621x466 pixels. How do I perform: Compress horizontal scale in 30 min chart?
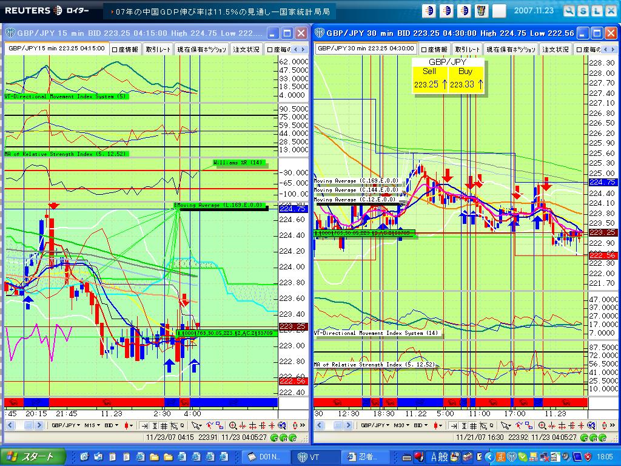(552, 426)
